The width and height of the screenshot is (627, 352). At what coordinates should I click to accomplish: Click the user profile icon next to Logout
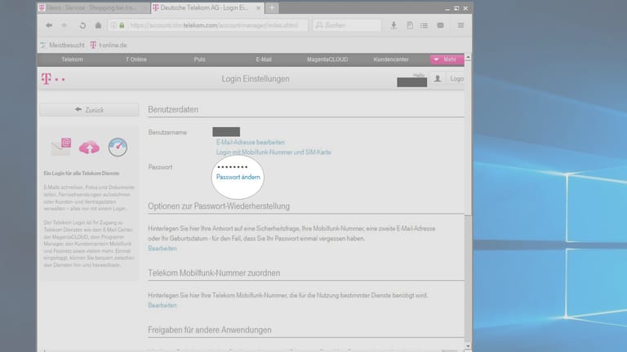click(438, 78)
